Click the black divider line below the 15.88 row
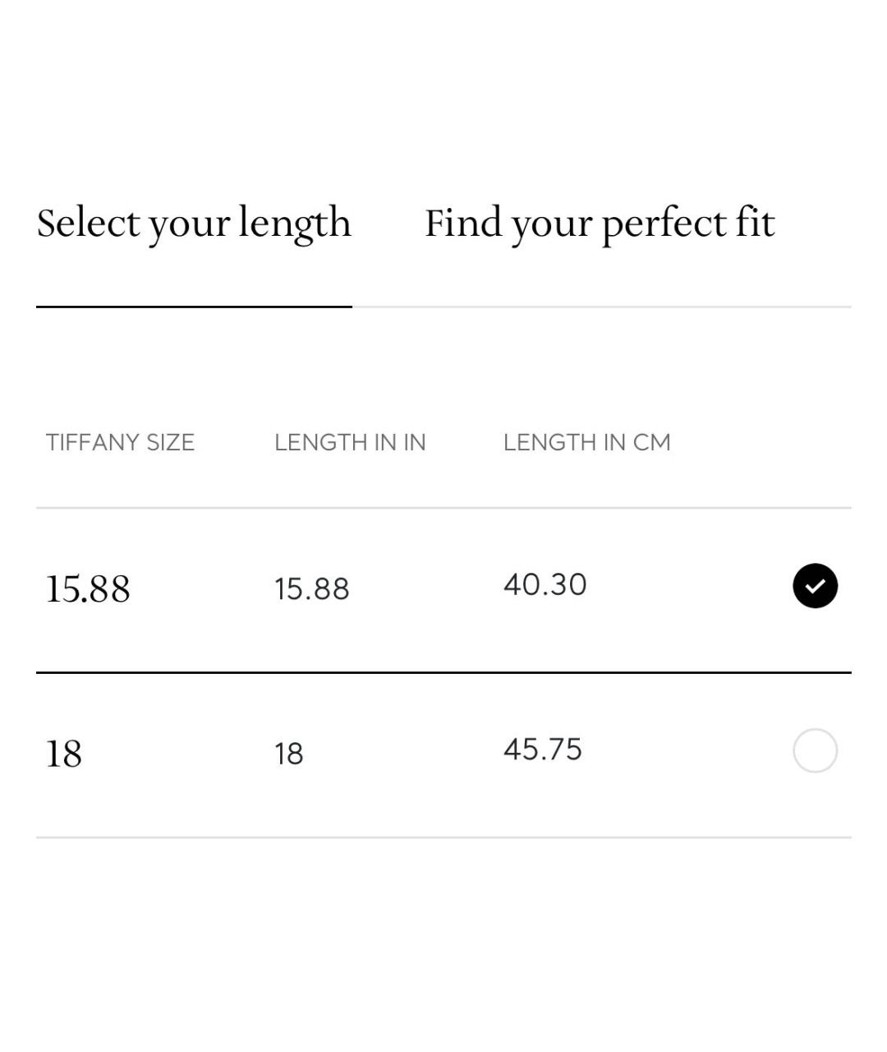Screen dimensions: 887x1052 pos(443,672)
